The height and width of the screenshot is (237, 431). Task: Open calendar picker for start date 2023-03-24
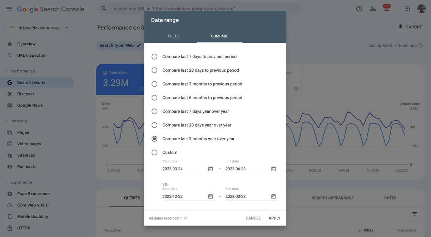[x=210, y=168]
